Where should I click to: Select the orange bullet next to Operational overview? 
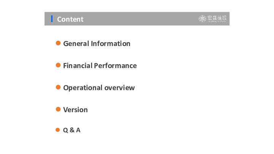coord(58,87)
